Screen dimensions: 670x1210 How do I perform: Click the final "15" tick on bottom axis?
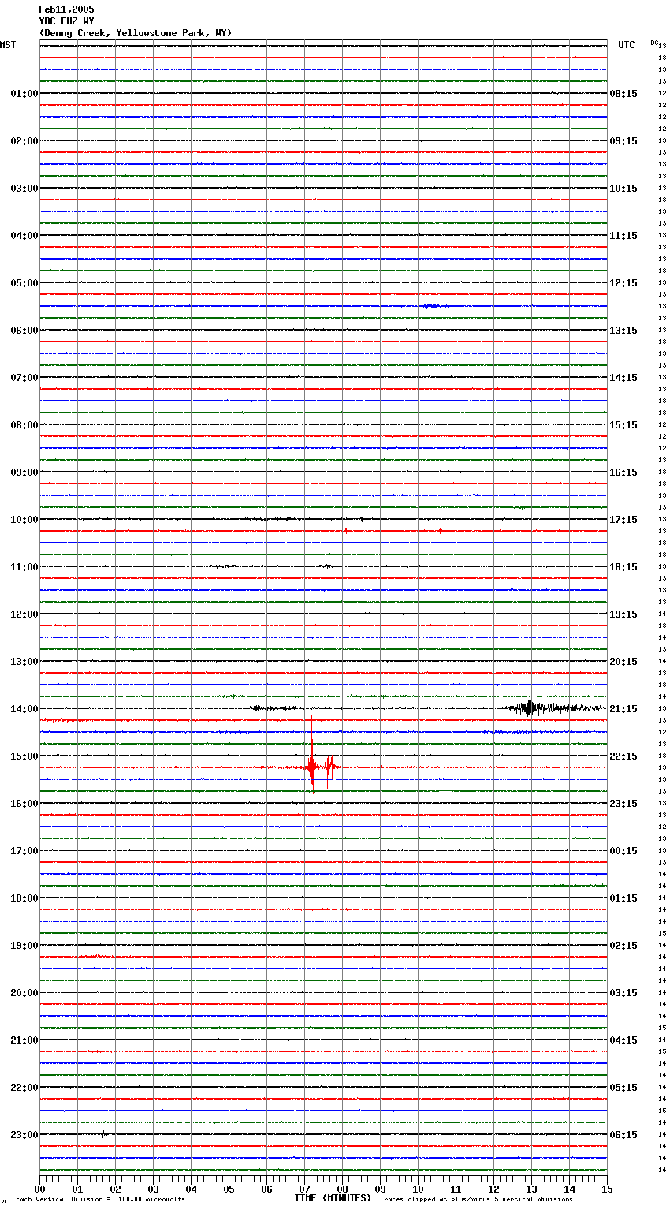[607, 1189]
